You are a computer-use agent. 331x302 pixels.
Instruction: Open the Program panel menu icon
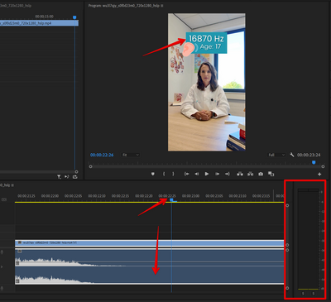pos(162,6)
